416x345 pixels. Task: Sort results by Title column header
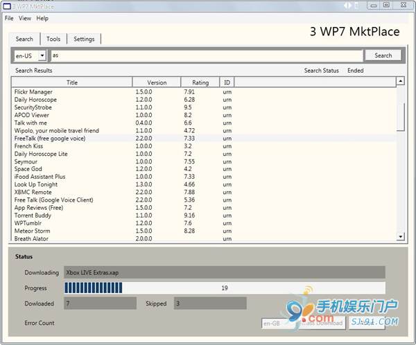pyautogui.click(x=72, y=82)
